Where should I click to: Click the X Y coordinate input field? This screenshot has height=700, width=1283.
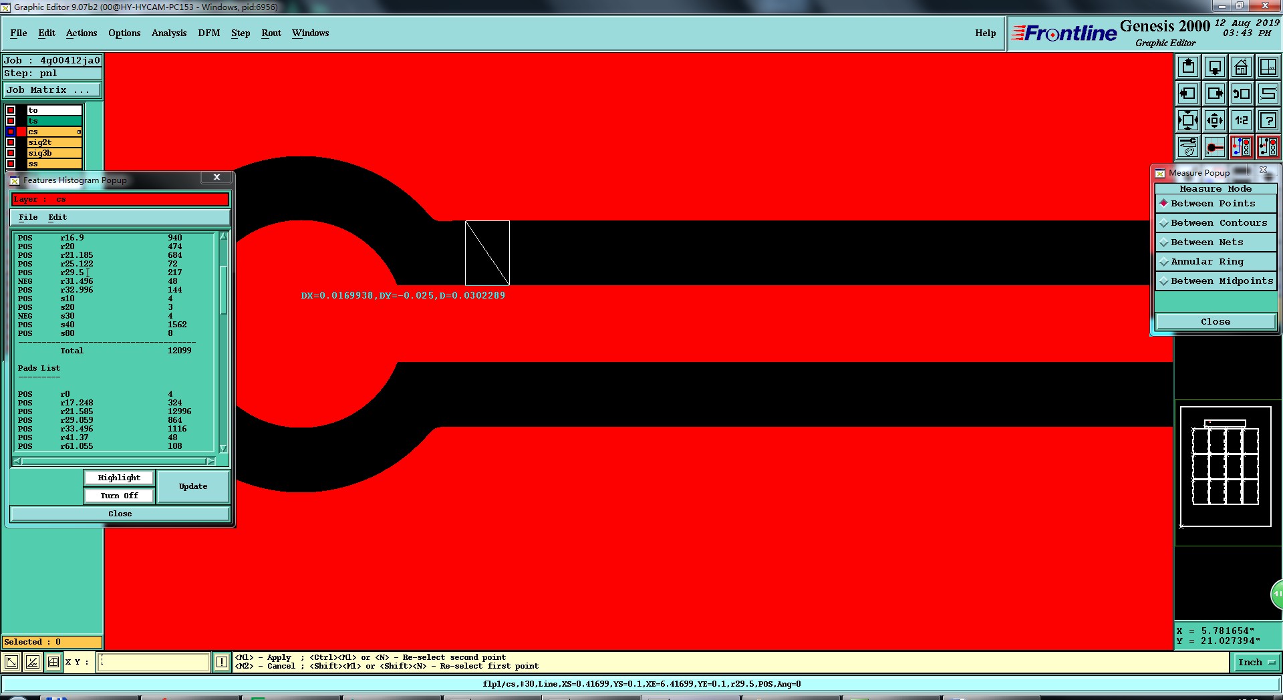[154, 662]
